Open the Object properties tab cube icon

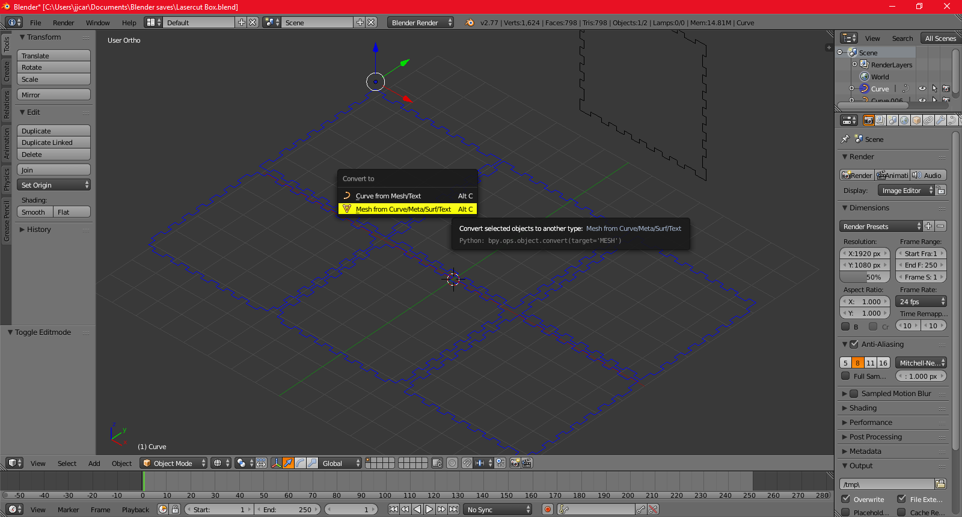916,120
